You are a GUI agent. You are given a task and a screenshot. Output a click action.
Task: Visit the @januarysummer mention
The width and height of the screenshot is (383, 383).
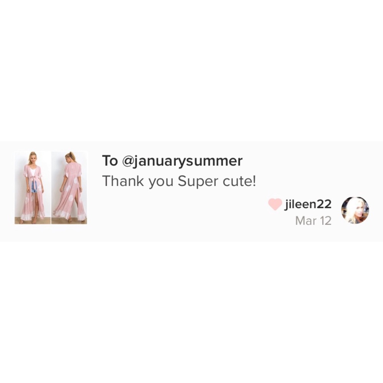pyautogui.click(x=182, y=161)
